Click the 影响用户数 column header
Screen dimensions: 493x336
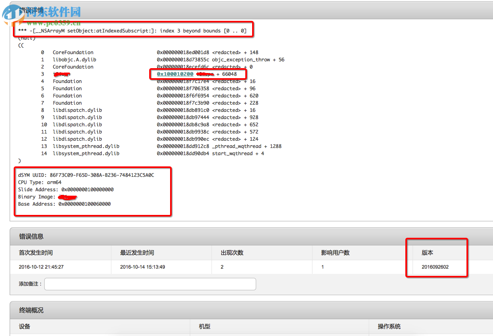(x=335, y=253)
